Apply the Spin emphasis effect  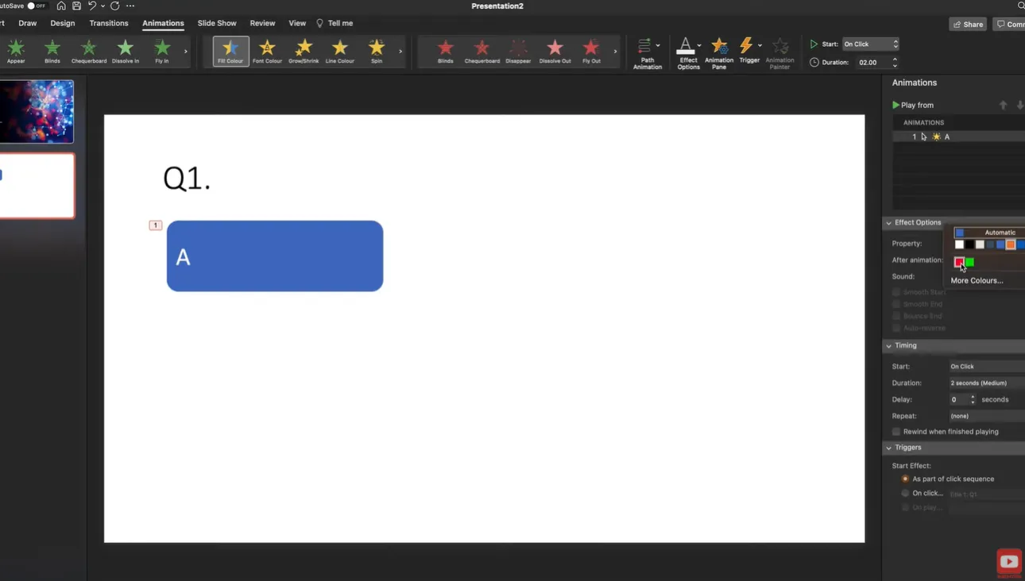[377, 50]
